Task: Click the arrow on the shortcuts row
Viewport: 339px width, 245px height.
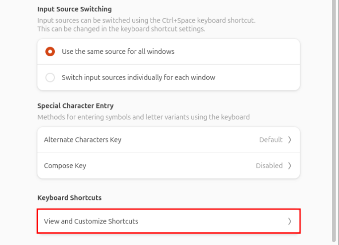Action: tap(290, 221)
